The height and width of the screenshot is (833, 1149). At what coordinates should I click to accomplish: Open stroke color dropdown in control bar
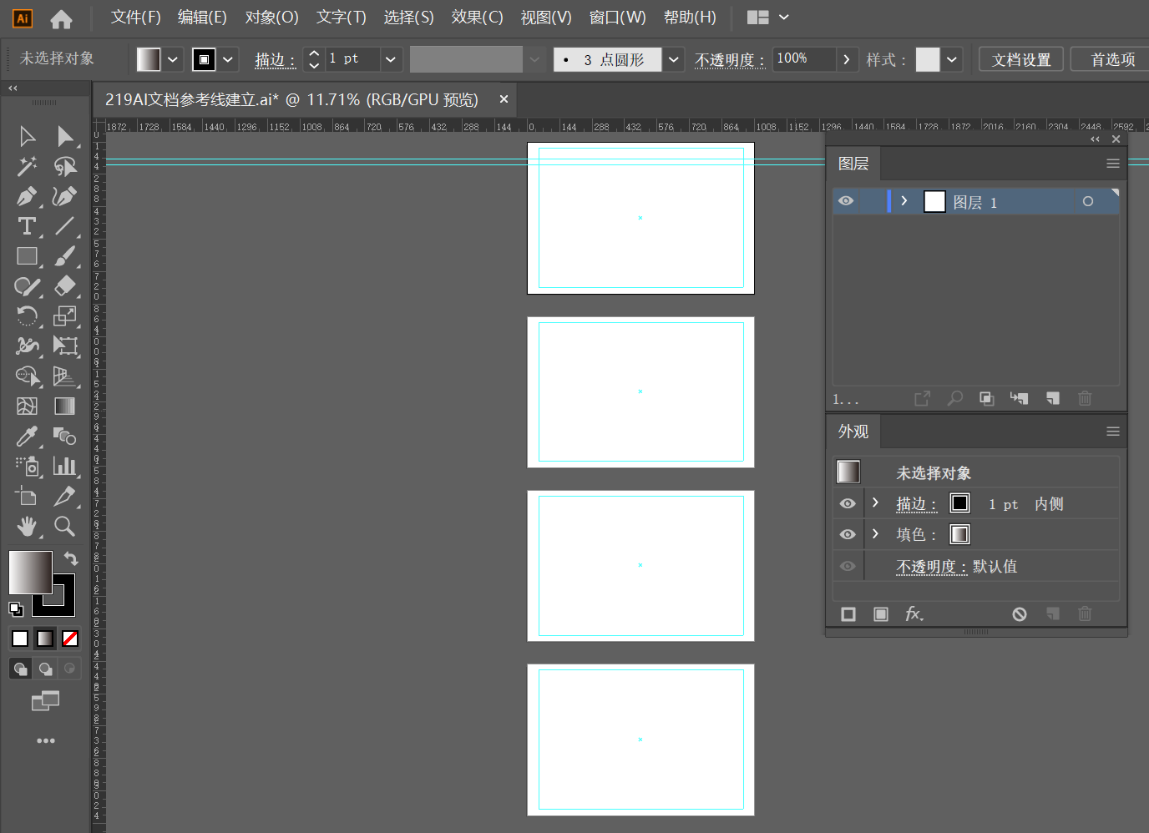228,59
